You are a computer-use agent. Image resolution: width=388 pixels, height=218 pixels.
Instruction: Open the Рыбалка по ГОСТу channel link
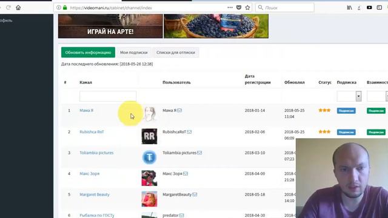tap(97, 216)
